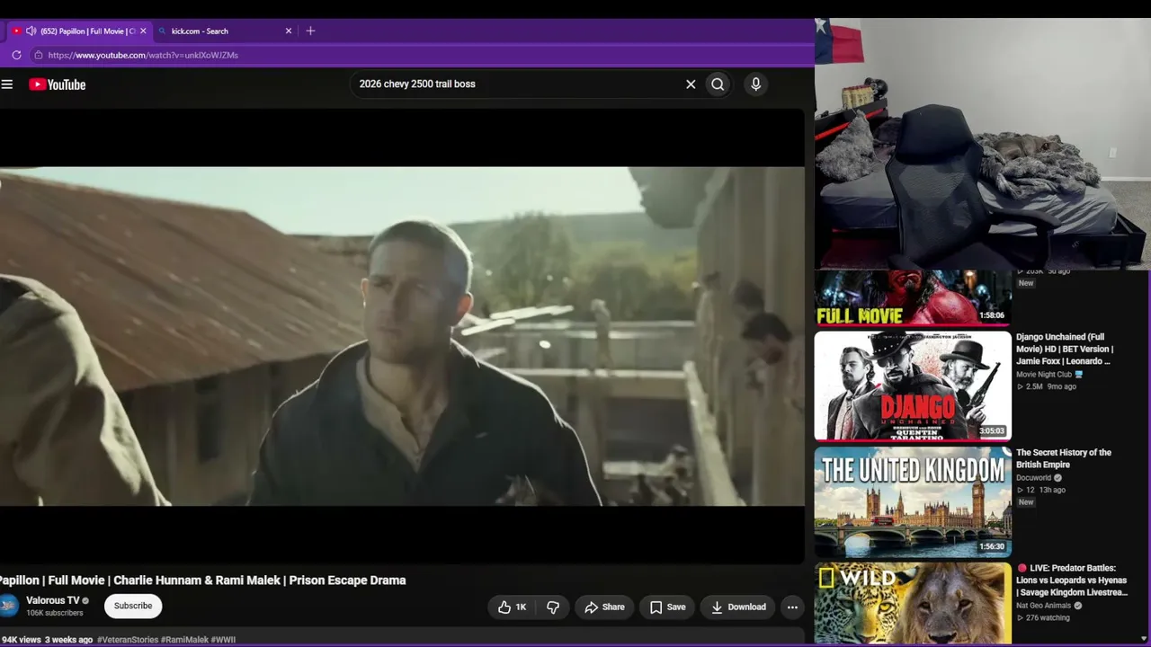Subscribe to Valorous TV
This screenshot has height=647, width=1151.
point(133,606)
